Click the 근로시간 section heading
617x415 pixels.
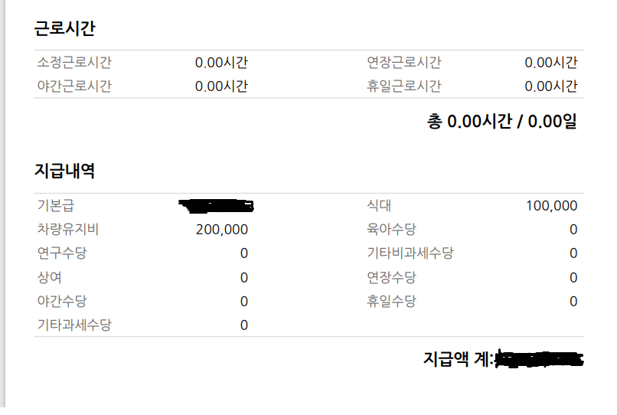point(64,28)
